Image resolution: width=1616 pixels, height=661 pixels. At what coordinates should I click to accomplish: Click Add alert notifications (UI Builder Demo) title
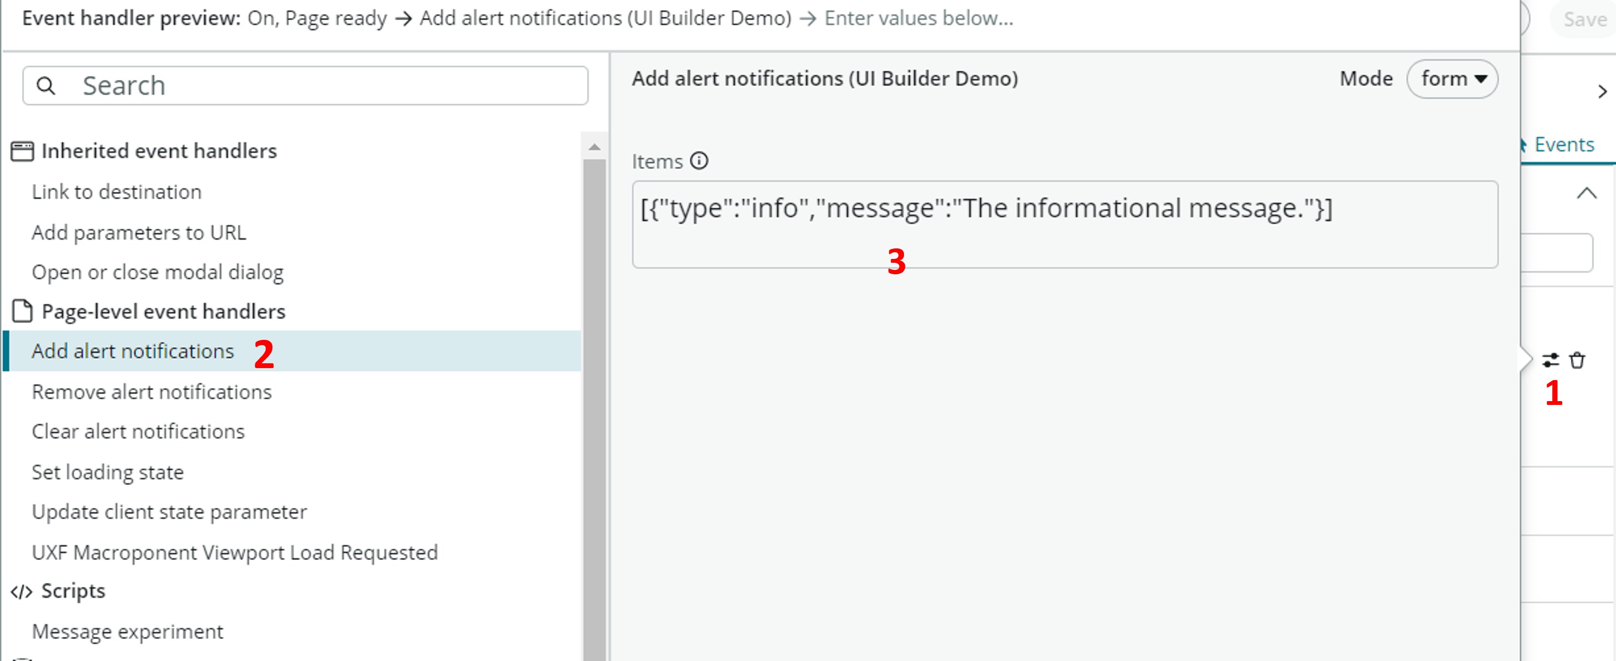(825, 79)
